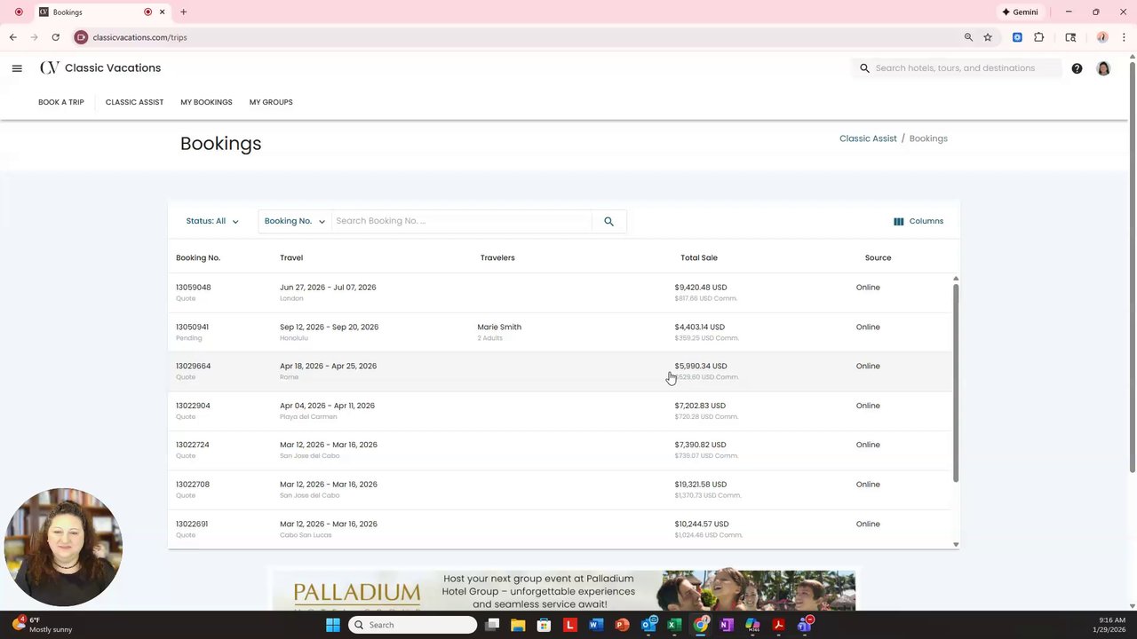Open the tab search icon in Chrome toolbar
This screenshot has height=639, width=1137.
(1070, 37)
